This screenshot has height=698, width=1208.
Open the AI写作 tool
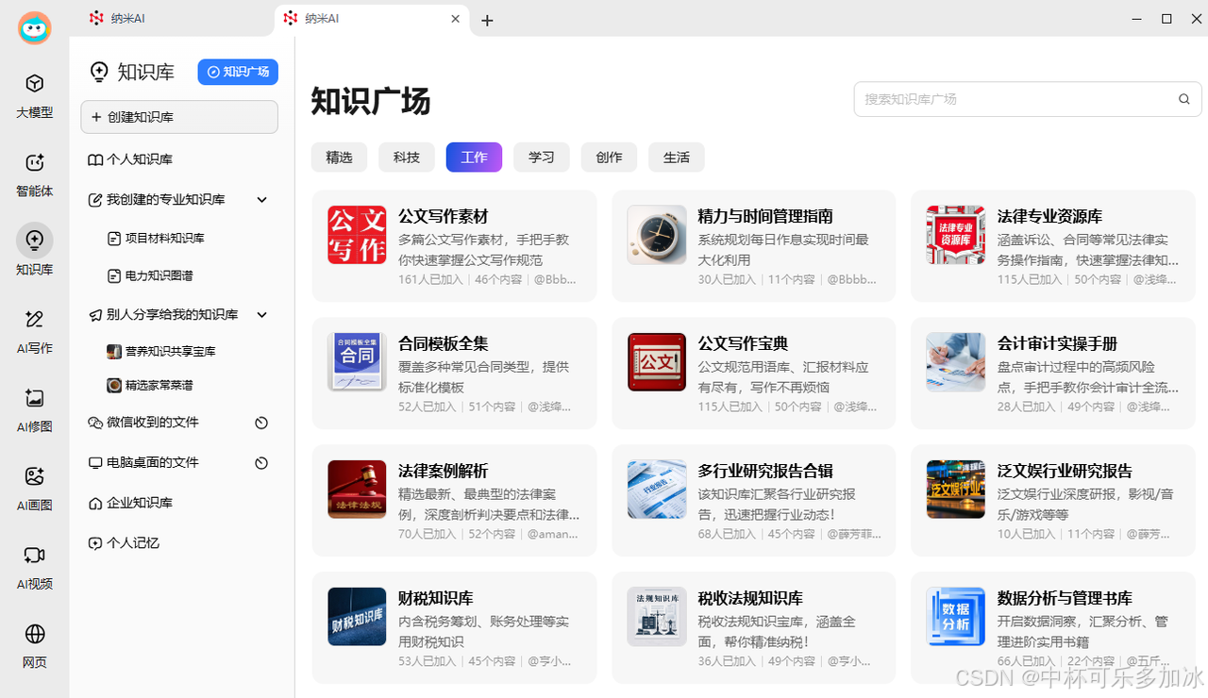point(34,332)
